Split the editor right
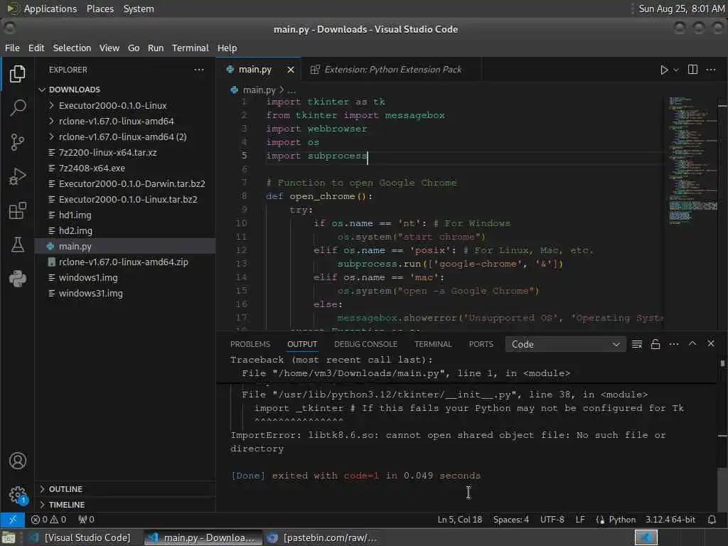Screen dimensions: 728x546 [x=692, y=70]
